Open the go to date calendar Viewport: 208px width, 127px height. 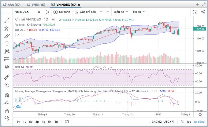[x=67, y=122]
